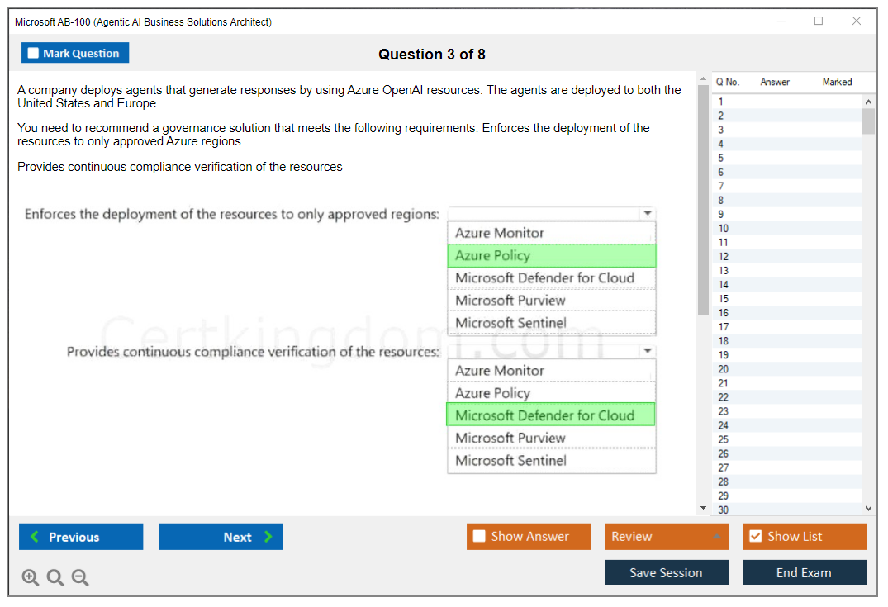
Task: Click question pane scroll-up arrow
Action: click(704, 80)
